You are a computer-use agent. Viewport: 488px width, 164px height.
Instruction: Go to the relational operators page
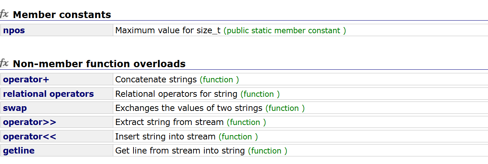pyautogui.click(x=48, y=94)
